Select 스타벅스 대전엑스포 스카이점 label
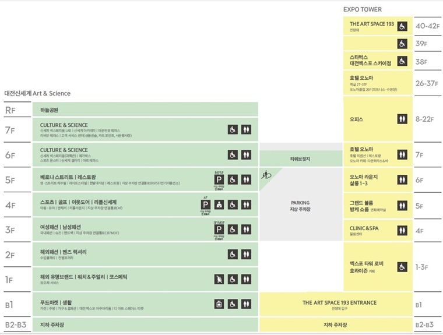 click(370, 60)
